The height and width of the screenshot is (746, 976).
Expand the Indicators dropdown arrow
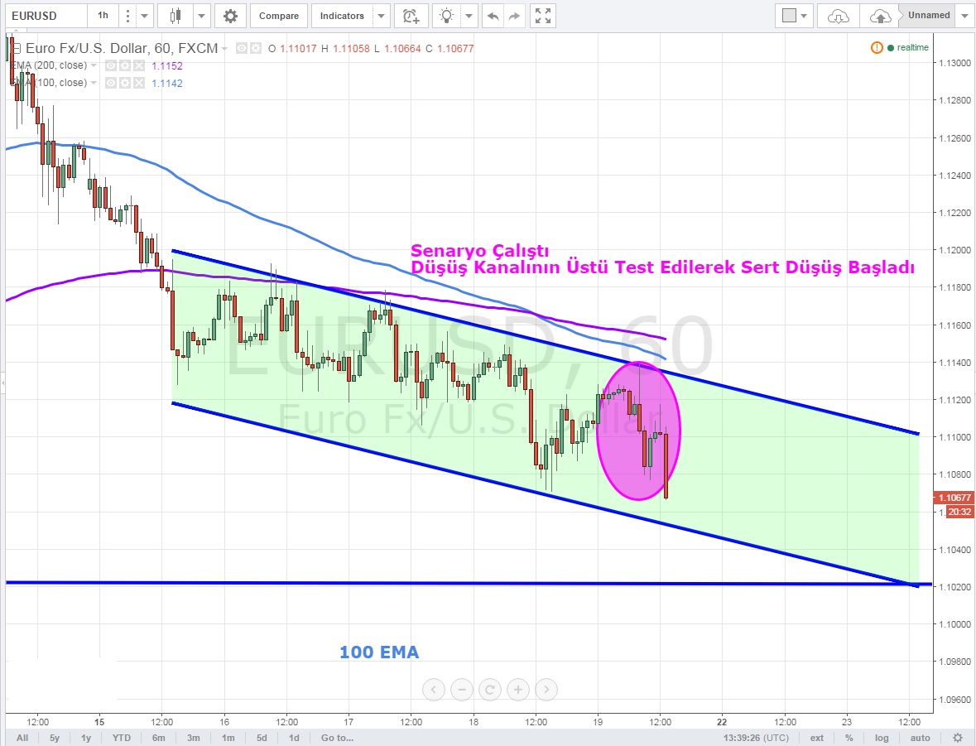point(381,16)
